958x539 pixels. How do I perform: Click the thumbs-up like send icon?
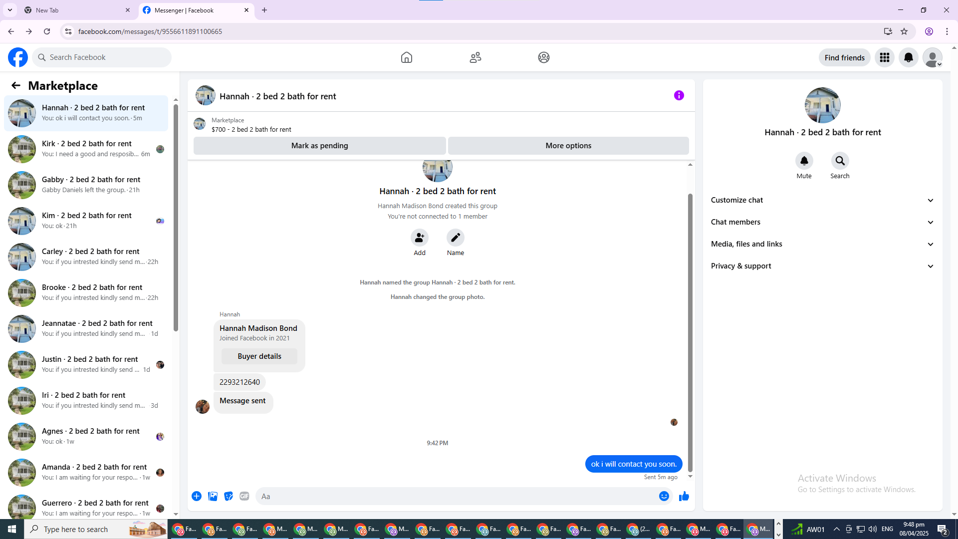[x=684, y=496]
